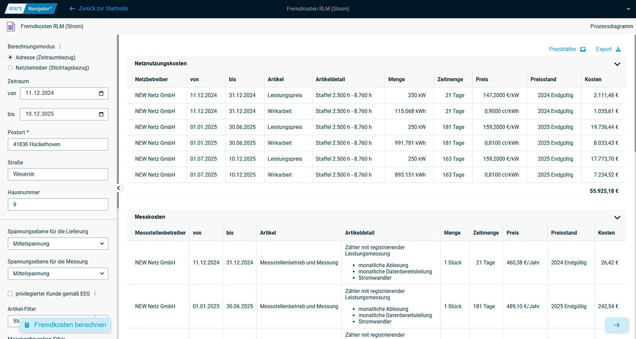
Task: Open calendar picker for the 'von' date
Action: coord(101,93)
